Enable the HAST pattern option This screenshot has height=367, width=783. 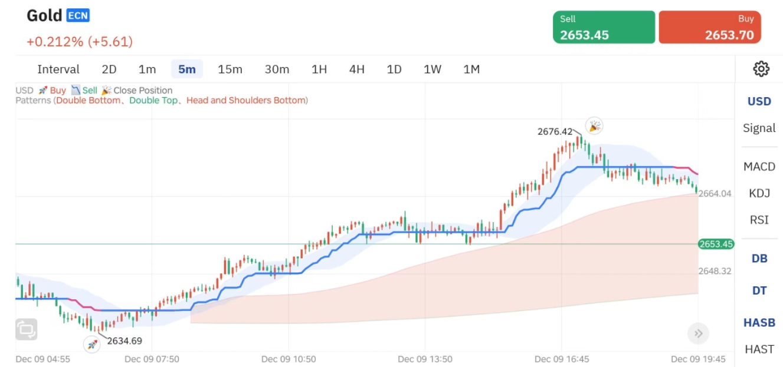coord(759,349)
